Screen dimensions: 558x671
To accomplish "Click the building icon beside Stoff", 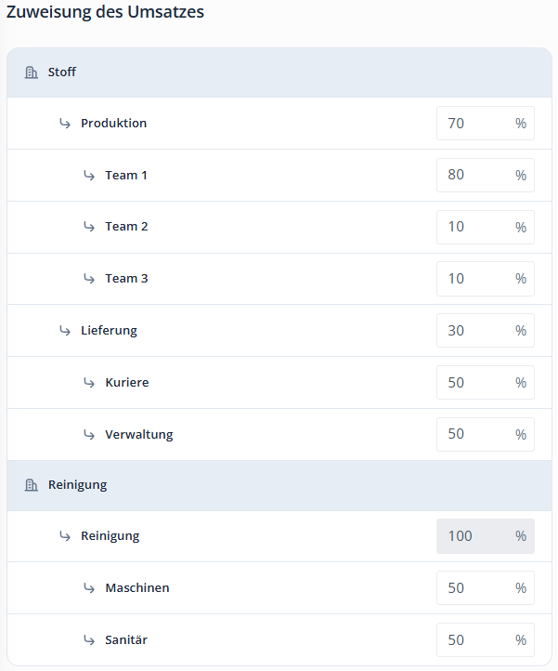I will [x=31, y=72].
